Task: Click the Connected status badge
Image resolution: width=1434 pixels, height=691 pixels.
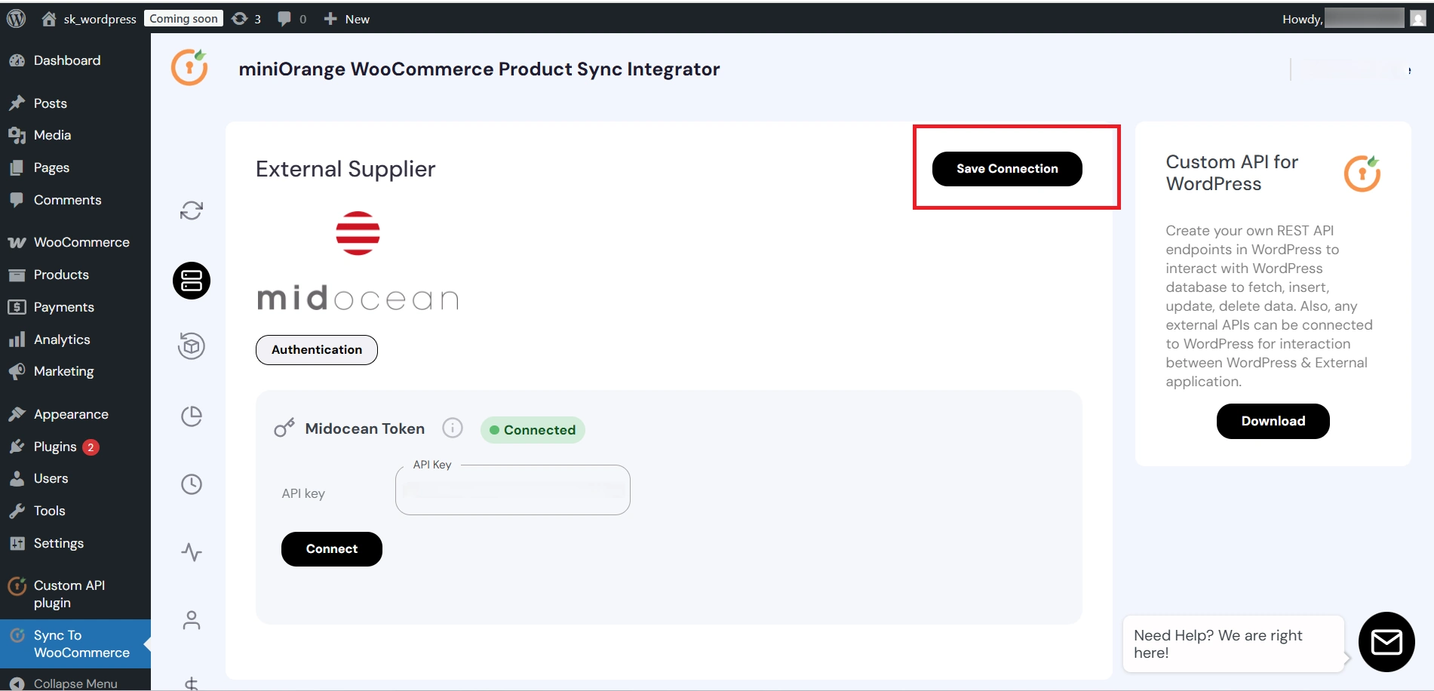Action: 533,430
